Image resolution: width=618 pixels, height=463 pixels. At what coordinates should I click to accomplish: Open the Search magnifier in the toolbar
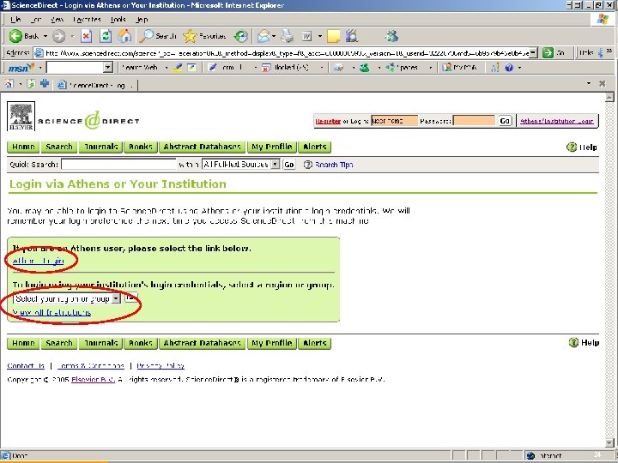coord(158,36)
